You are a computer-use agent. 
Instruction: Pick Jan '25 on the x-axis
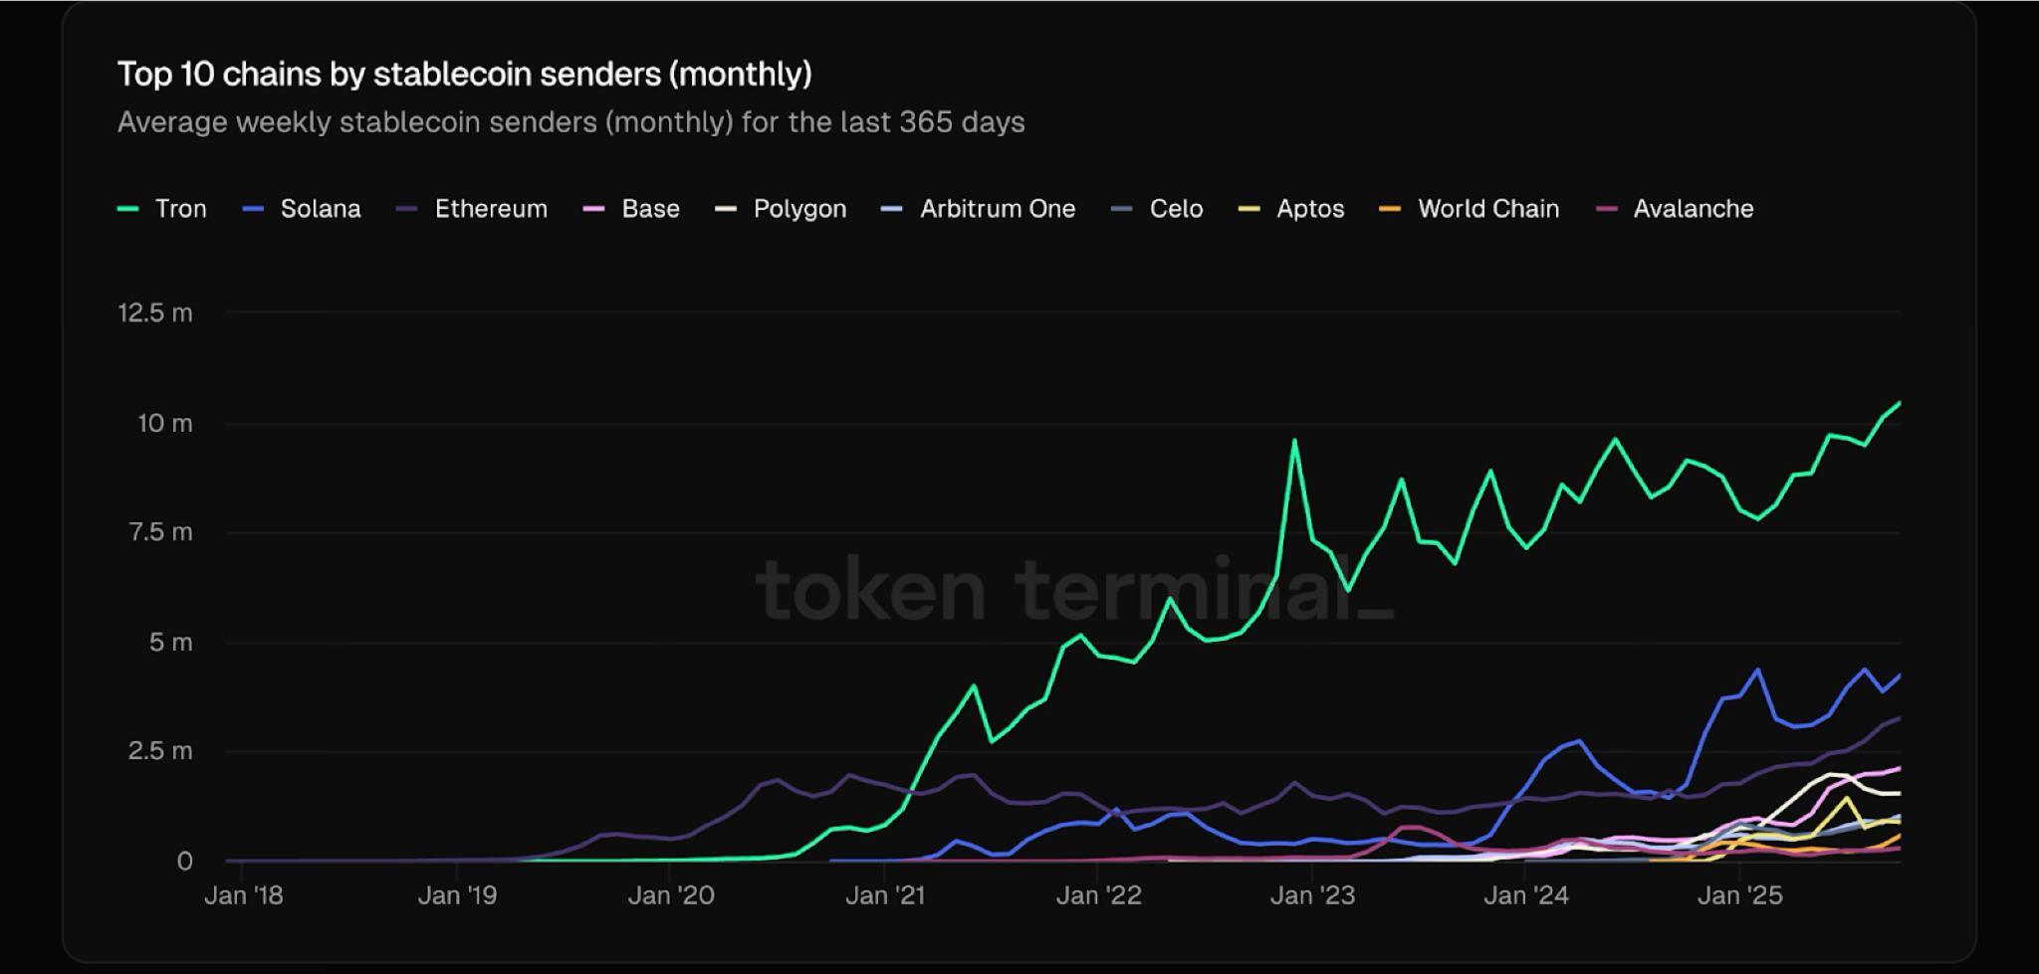click(1739, 895)
